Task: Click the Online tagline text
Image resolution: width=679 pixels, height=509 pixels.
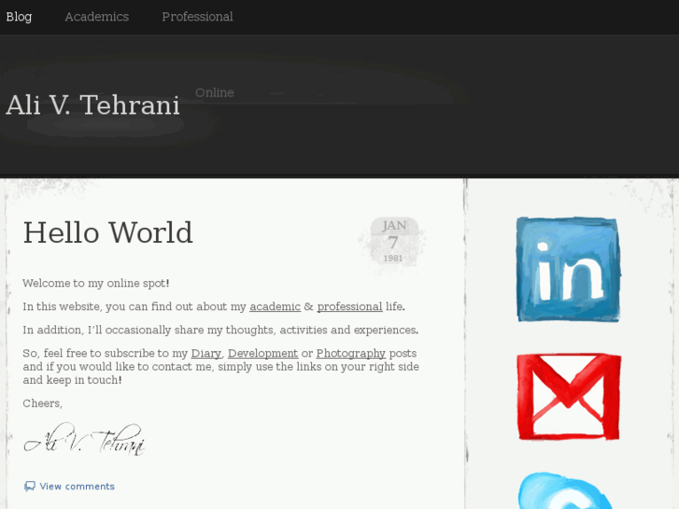Action: tap(215, 92)
